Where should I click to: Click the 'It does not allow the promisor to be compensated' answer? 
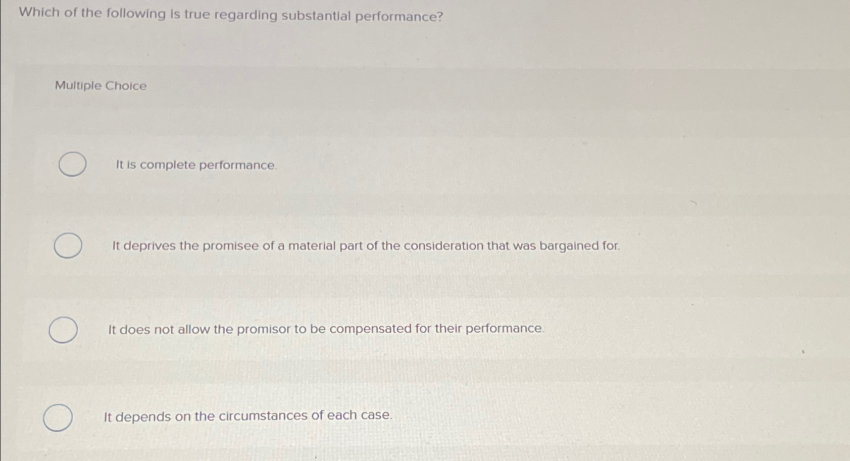point(326,328)
